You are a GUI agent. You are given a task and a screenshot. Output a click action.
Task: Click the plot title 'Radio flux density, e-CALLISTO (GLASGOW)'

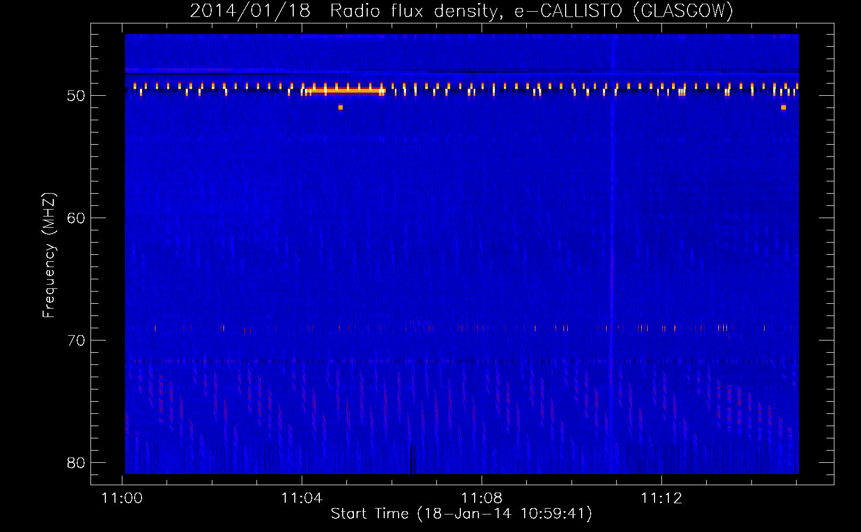point(532,11)
